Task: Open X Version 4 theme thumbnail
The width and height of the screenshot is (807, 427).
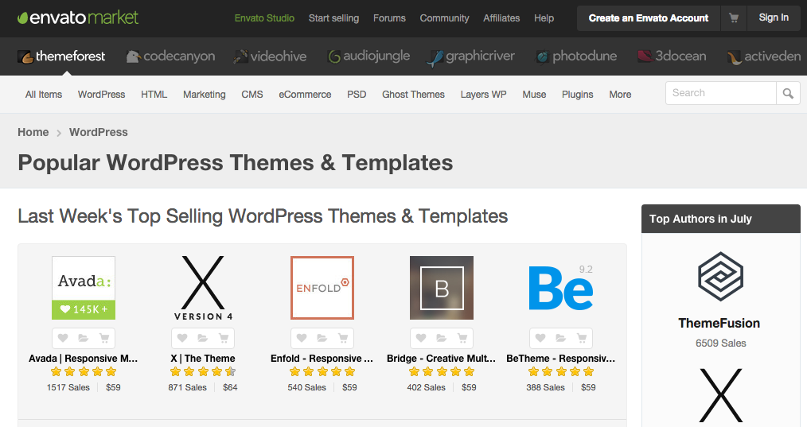Action: [x=203, y=288]
